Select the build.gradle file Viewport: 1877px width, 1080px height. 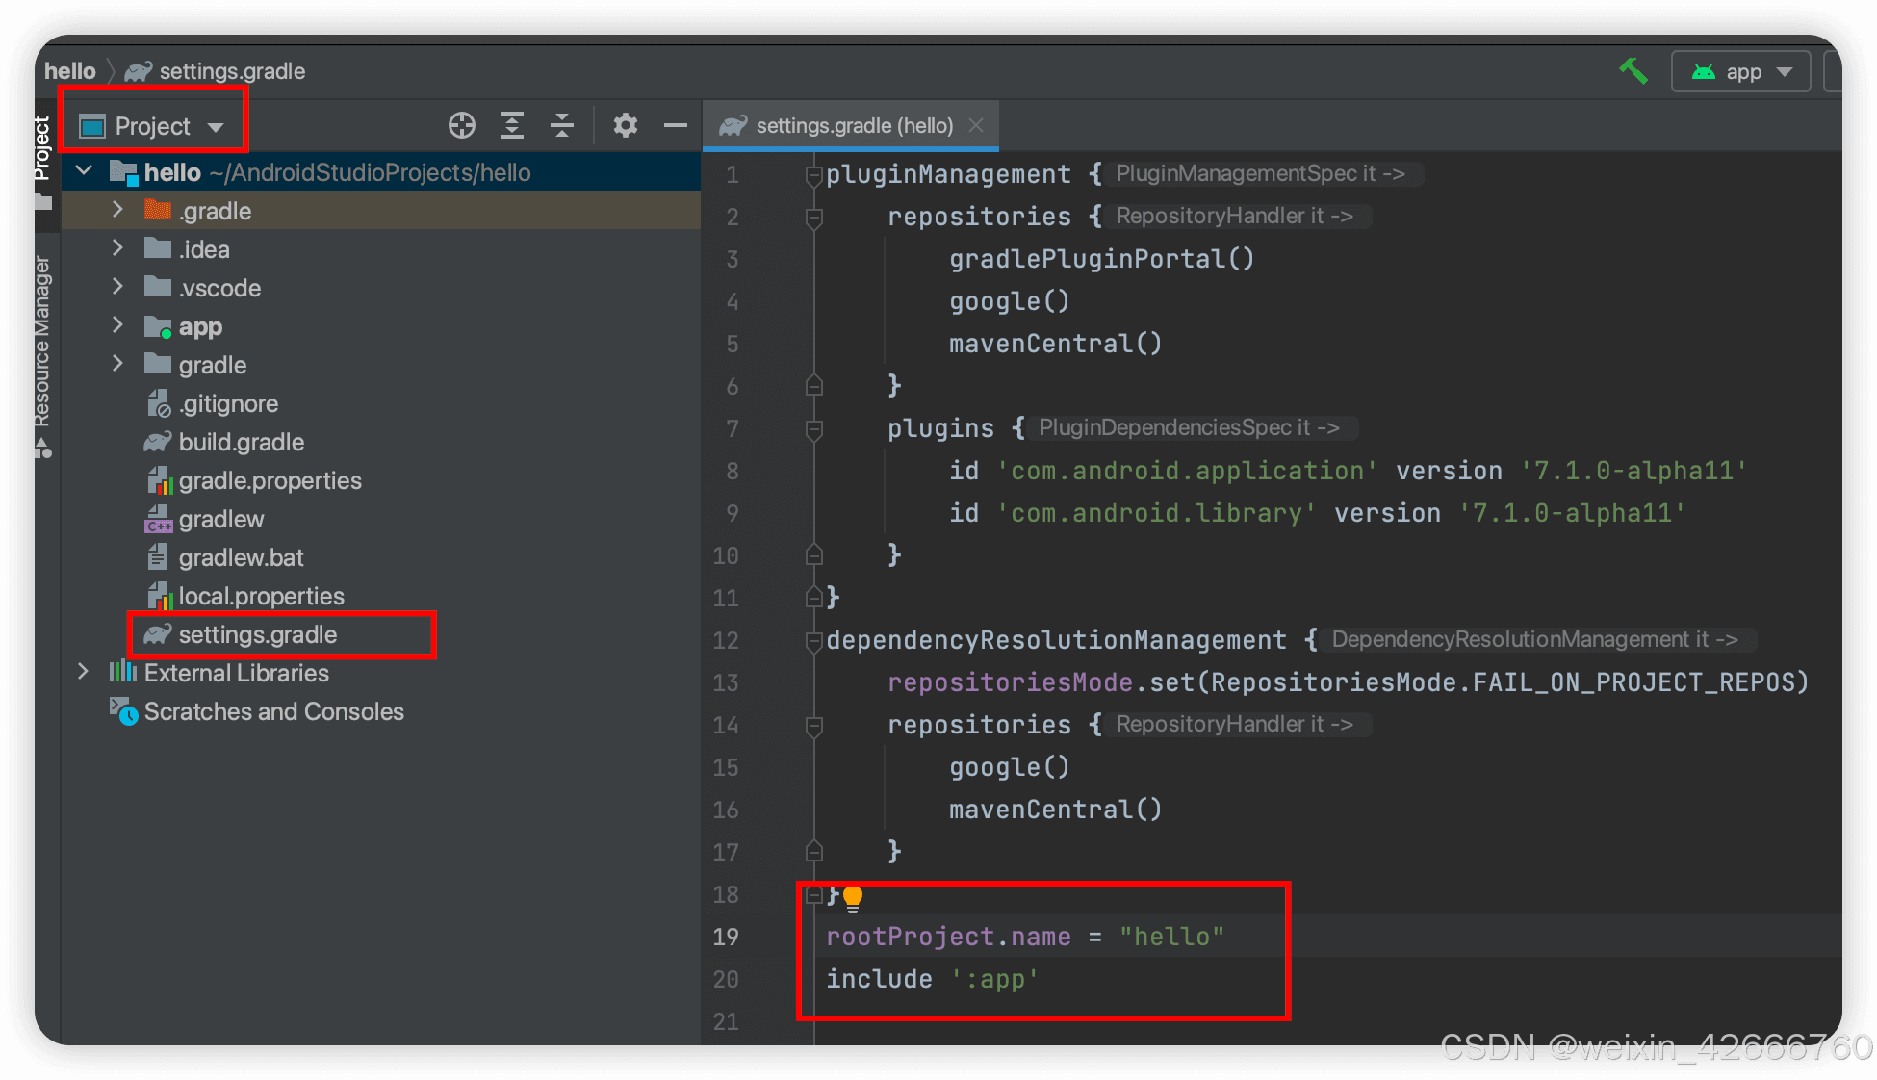click(x=241, y=442)
